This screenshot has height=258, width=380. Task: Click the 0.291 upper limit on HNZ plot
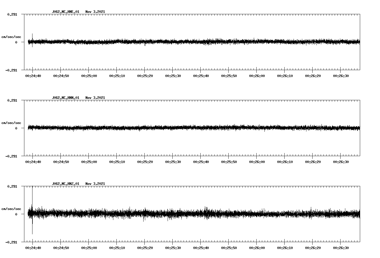[x=12, y=186]
